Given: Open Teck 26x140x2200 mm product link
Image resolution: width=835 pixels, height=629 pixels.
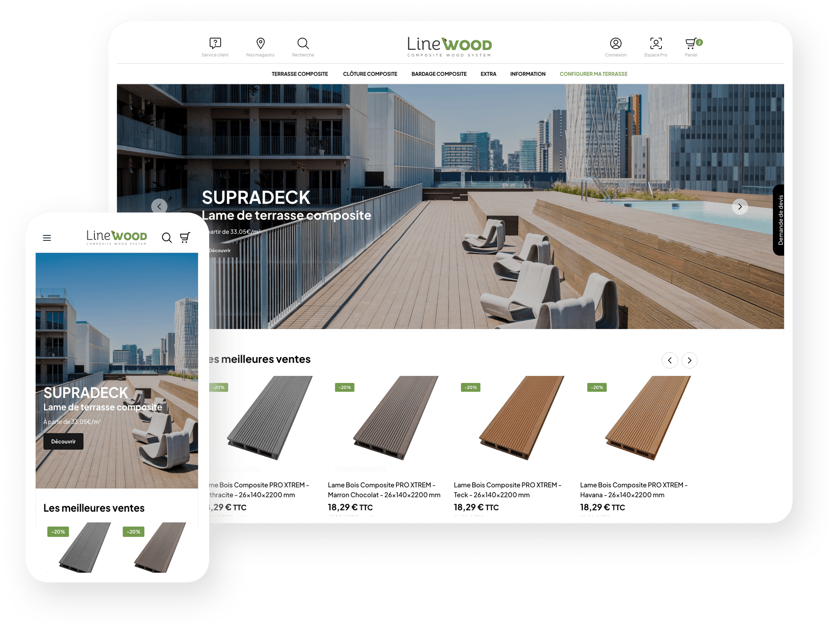Looking at the screenshot, I should 507,490.
